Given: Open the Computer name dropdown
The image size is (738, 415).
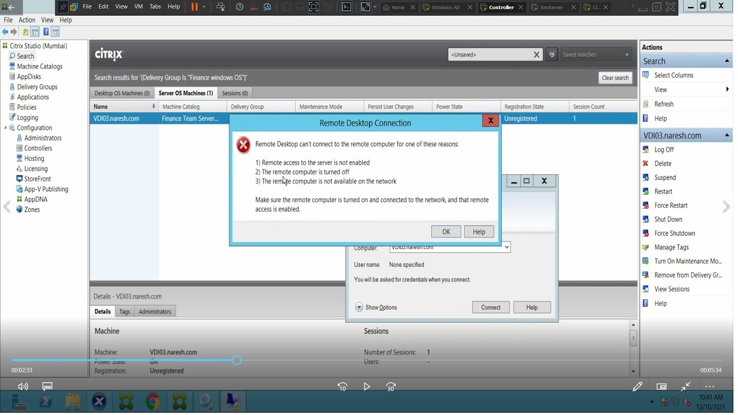Looking at the screenshot, I should tap(506, 247).
